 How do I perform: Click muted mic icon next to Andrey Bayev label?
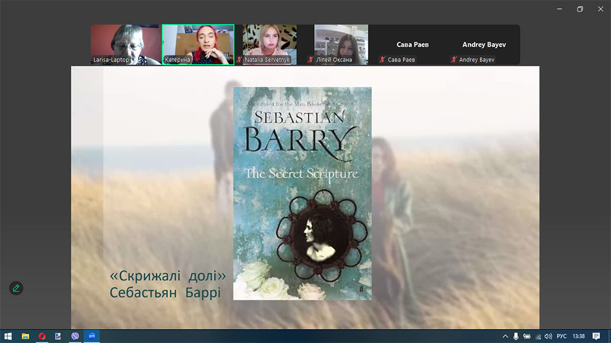pos(453,60)
